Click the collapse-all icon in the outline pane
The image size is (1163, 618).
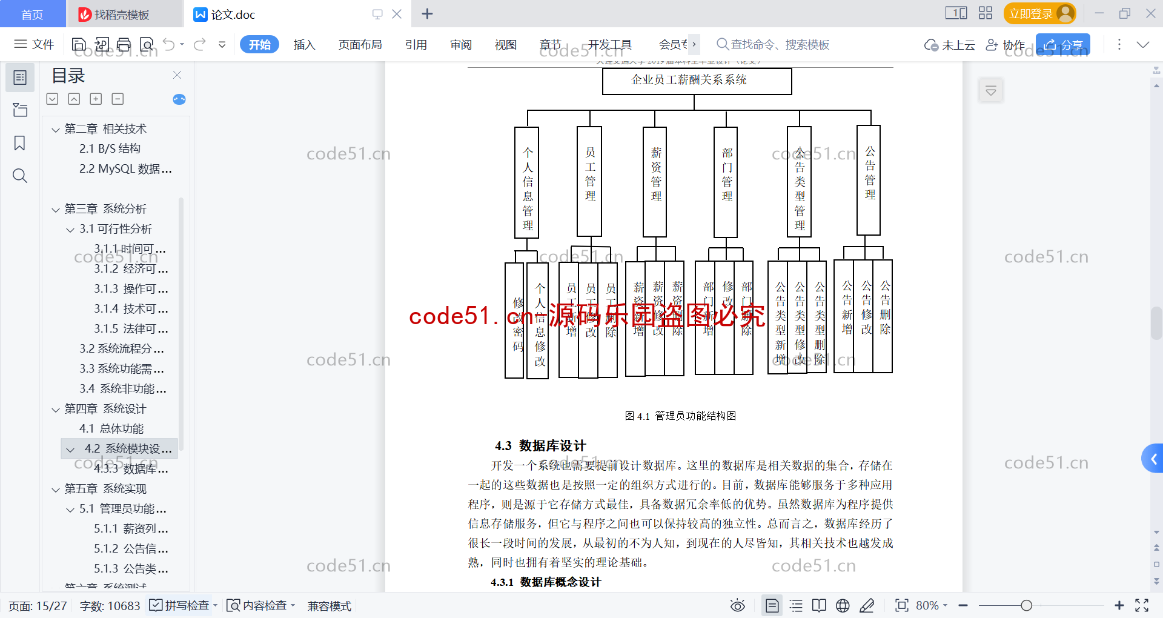coord(74,99)
